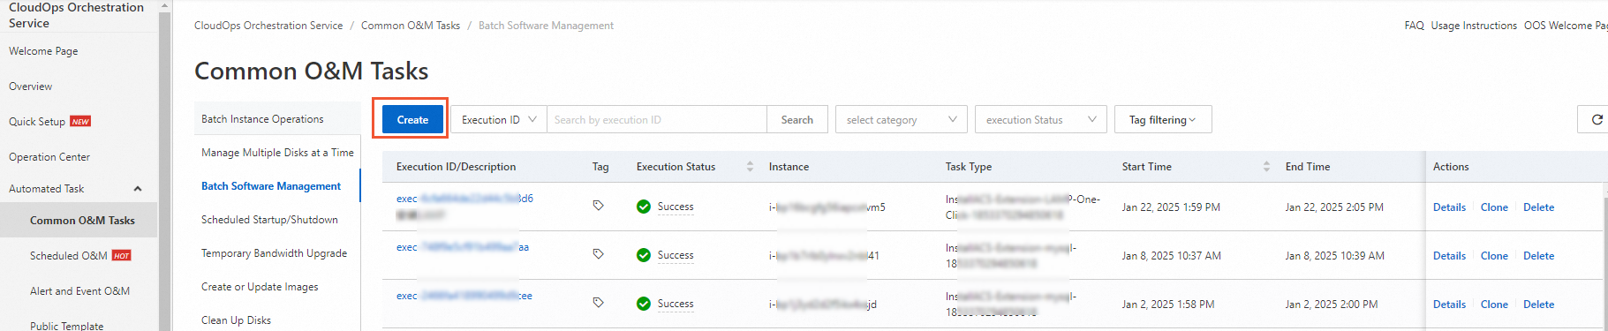Open Details for Jan 22 execution
This screenshot has width=1608, height=331.
[1449, 207]
